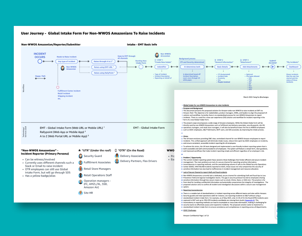The width and height of the screenshot is (302, 236).
Task: Click the Needs to Raise Incident label
Action: pyautogui.click(x=66, y=57)
